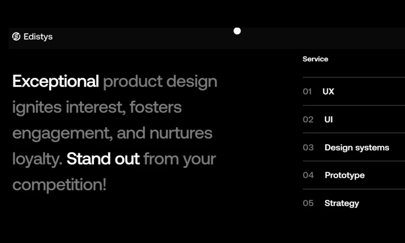Click the 02 number beside UI
405x243 pixels.
pos(308,119)
